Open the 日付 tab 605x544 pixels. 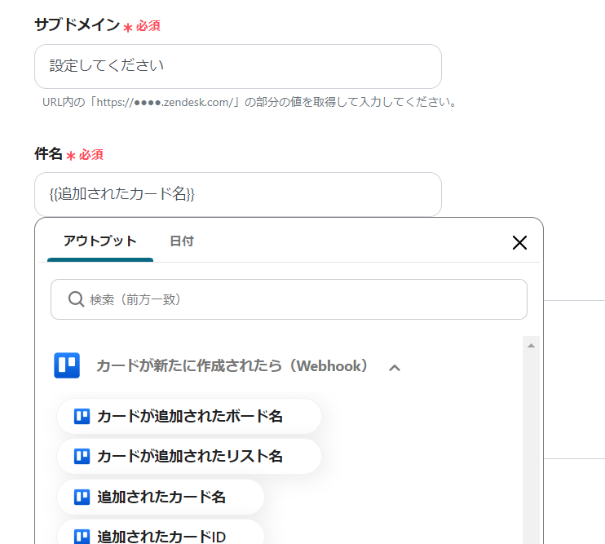tap(181, 241)
